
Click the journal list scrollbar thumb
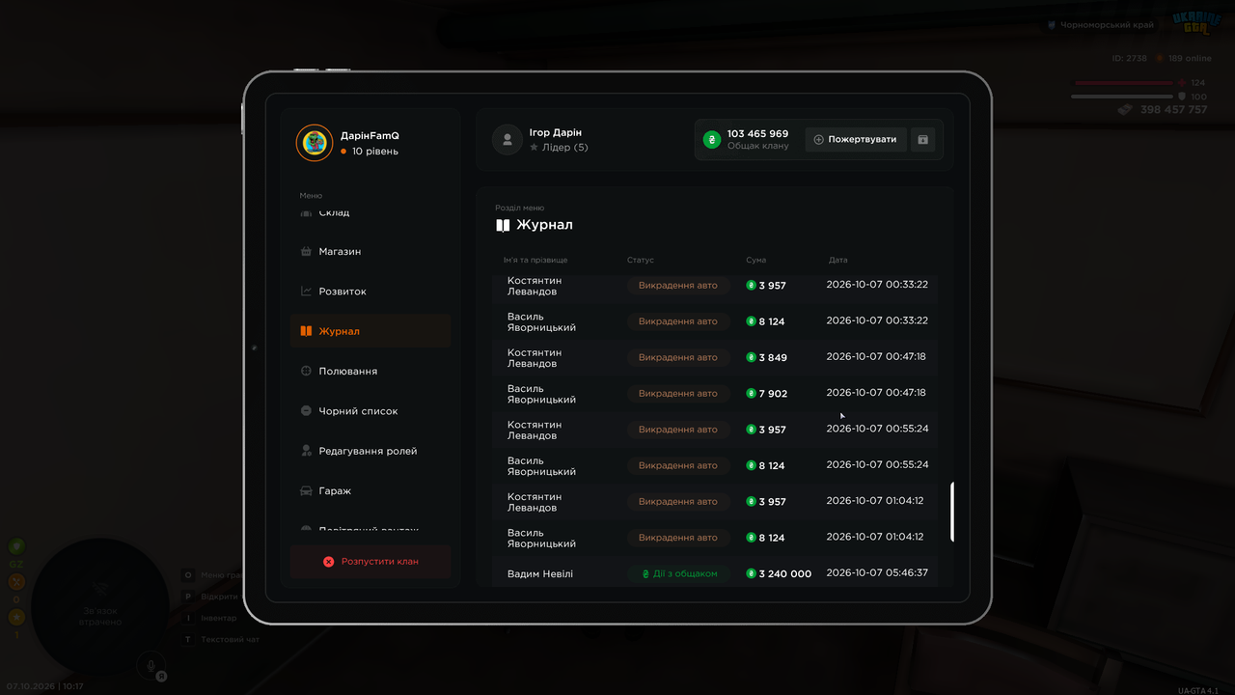(952, 512)
